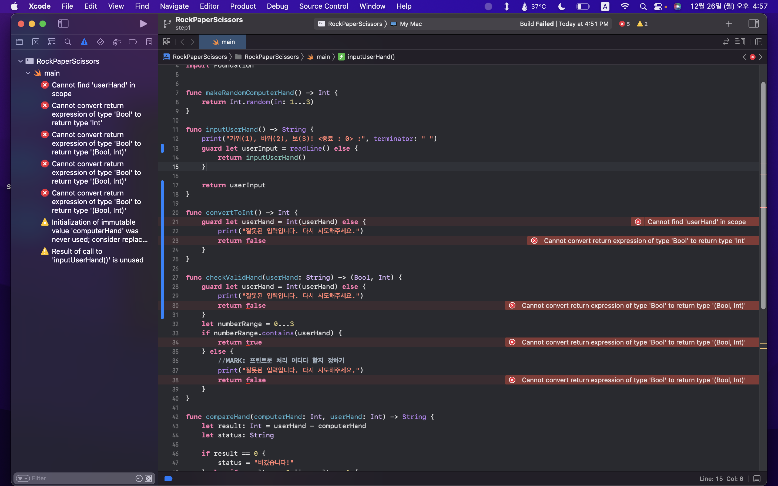Add editor on right icon
Screen dimensions: 778x486
point(759,42)
